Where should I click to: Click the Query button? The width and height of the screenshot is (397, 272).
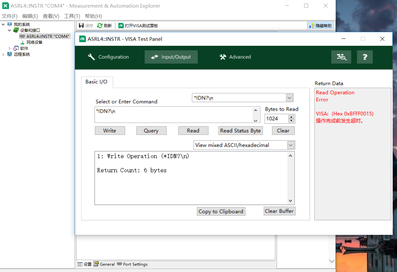click(152, 131)
